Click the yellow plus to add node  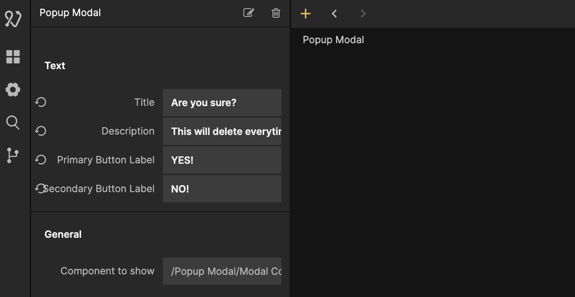pyautogui.click(x=305, y=14)
